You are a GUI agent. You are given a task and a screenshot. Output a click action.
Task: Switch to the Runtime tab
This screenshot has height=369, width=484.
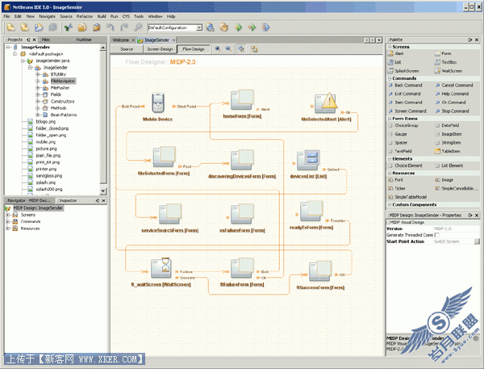84,40
